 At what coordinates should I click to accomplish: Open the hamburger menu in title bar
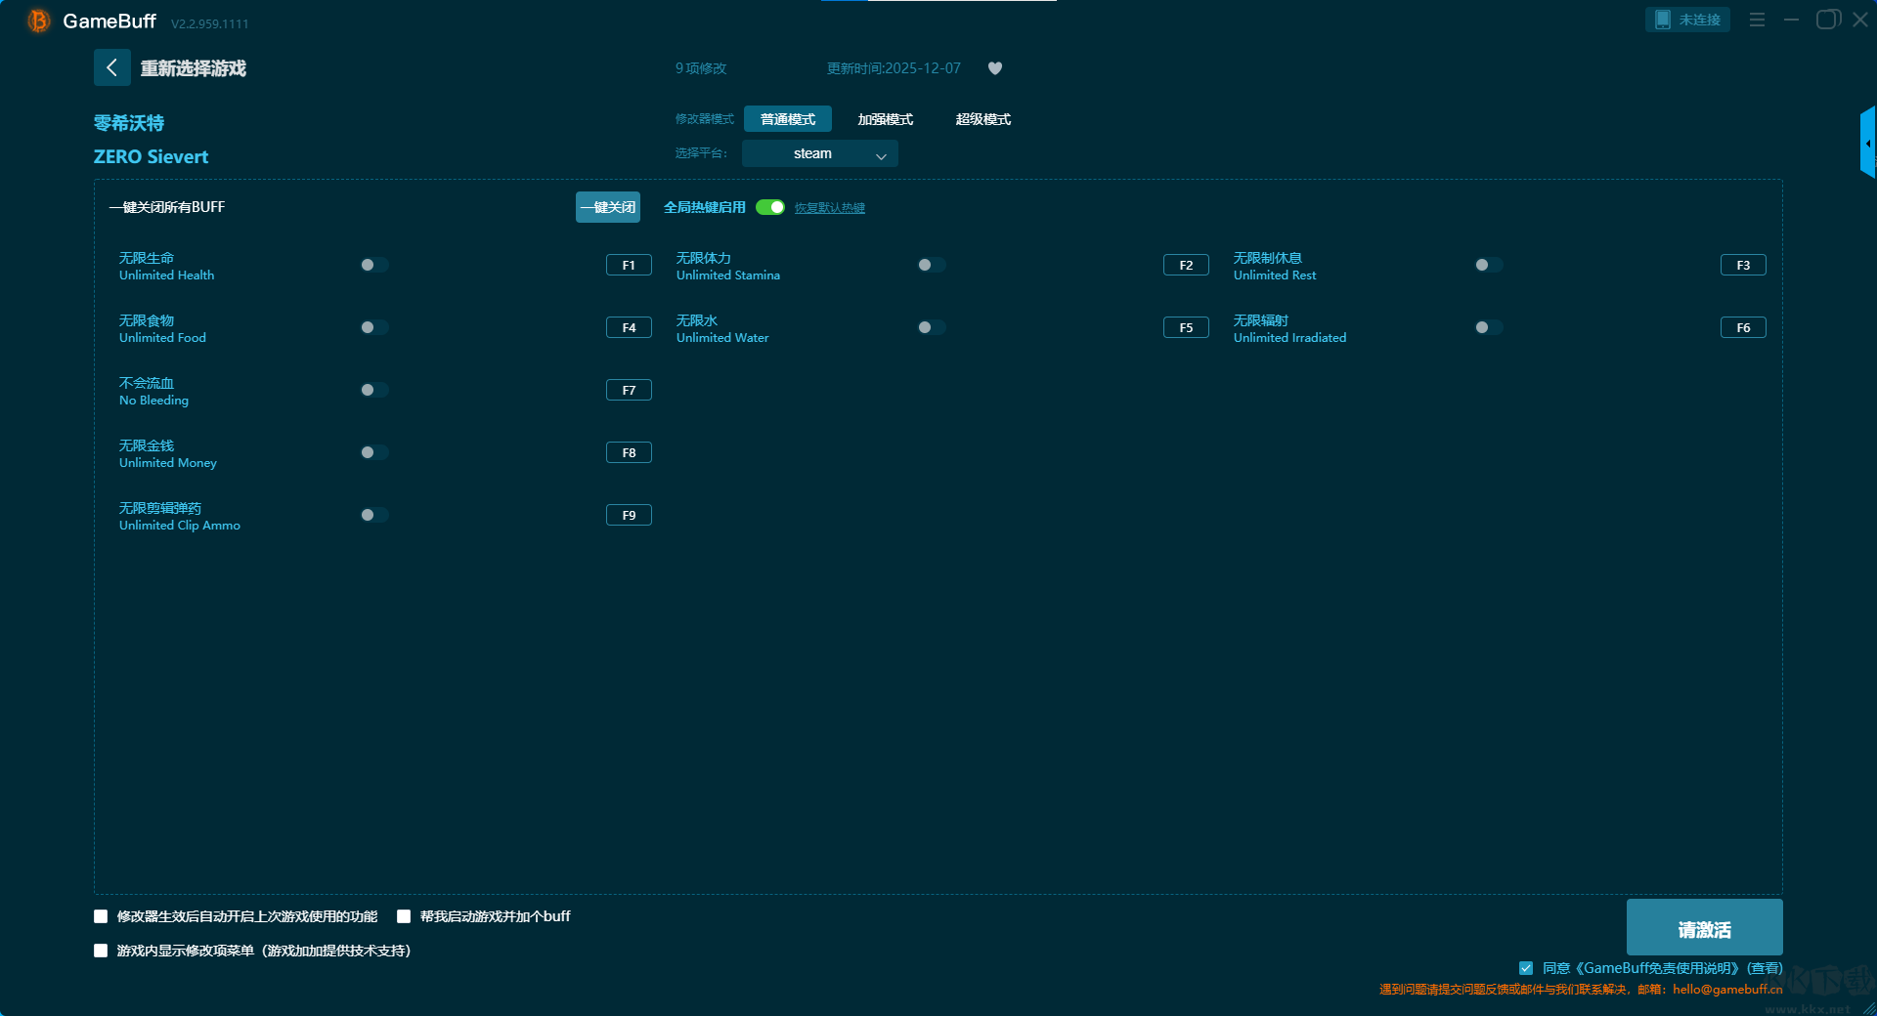1757,20
